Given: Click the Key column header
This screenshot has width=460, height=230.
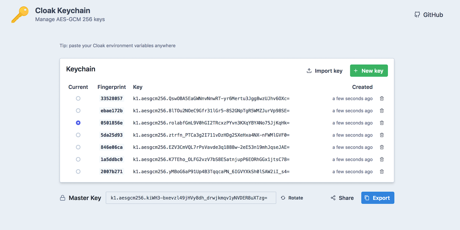Looking at the screenshot, I should [x=138, y=87].
